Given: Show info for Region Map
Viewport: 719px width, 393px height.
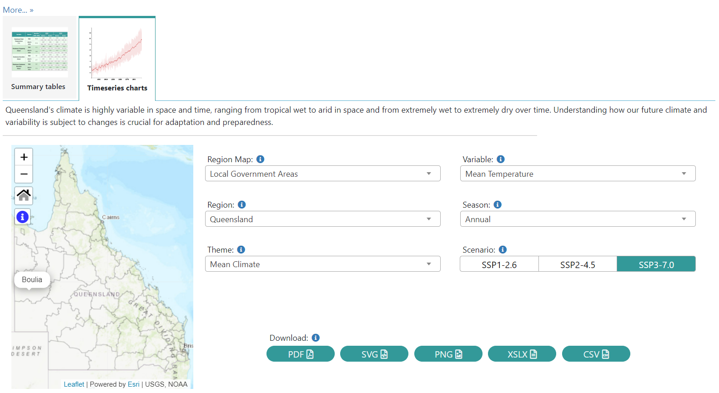Looking at the screenshot, I should 260,159.
